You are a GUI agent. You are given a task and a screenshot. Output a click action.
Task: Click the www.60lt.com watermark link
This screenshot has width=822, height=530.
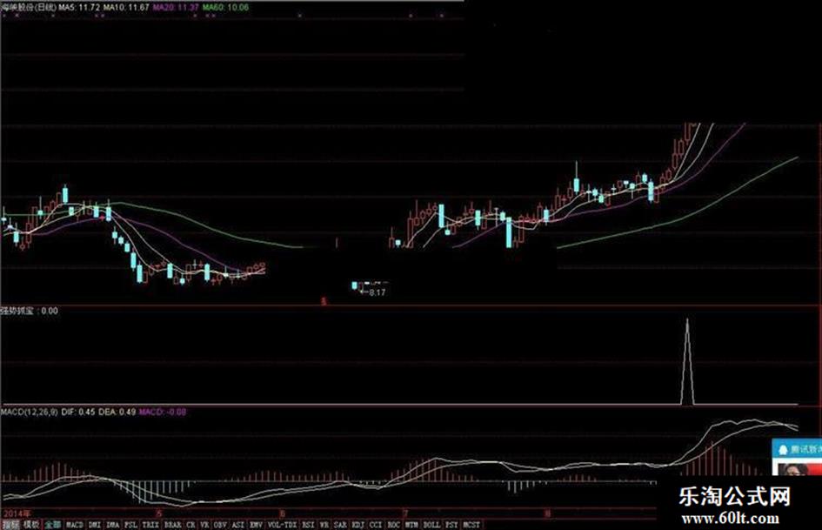[x=731, y=519]
